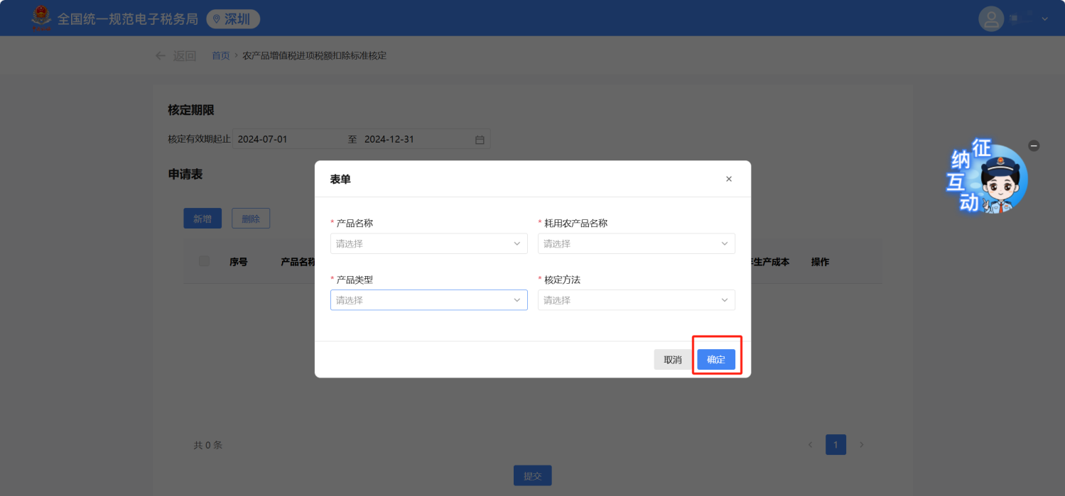Click the 申请表 section heading
1065x496 pixels.
185,174
